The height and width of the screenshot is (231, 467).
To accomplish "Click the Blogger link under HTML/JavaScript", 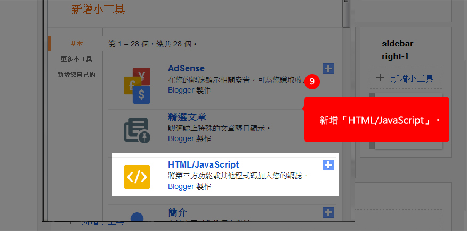I will pos(181,186).
